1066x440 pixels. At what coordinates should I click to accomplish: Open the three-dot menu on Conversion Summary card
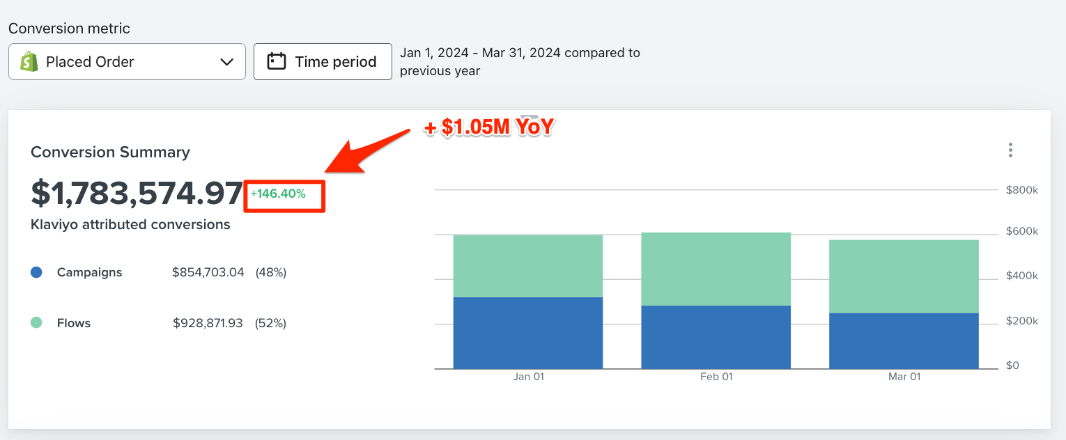[x=1010, y=150]
